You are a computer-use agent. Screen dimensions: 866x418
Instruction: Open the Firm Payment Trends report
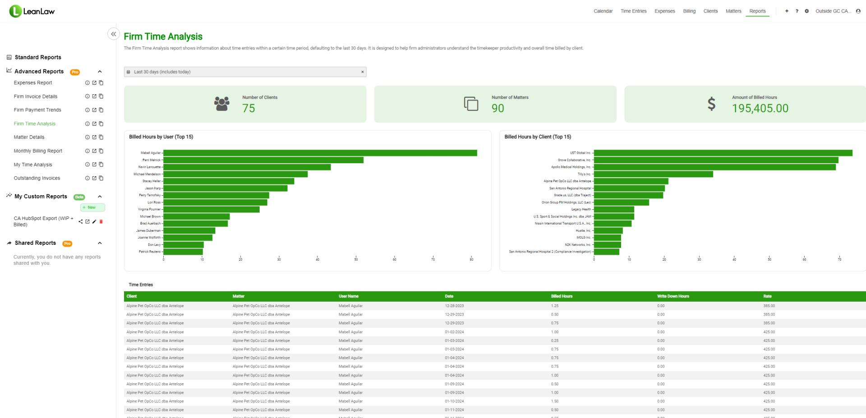(37, 110)
